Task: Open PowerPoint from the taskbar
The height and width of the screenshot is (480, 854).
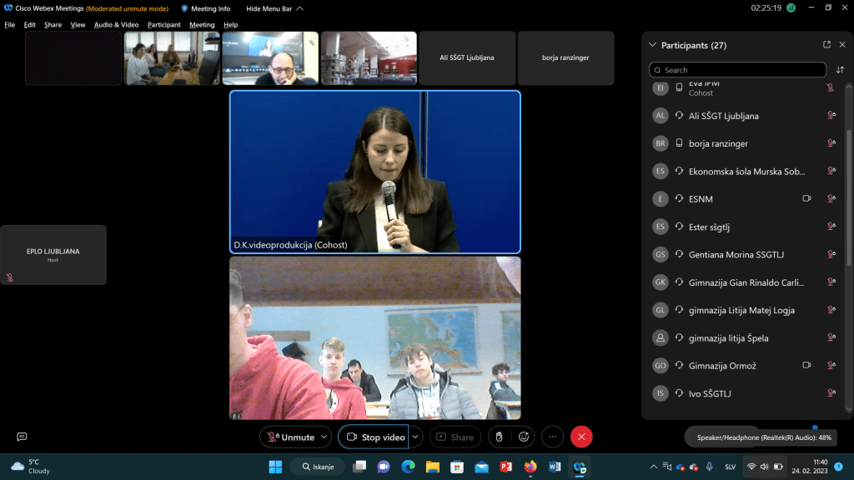Action: coord(506,467)
